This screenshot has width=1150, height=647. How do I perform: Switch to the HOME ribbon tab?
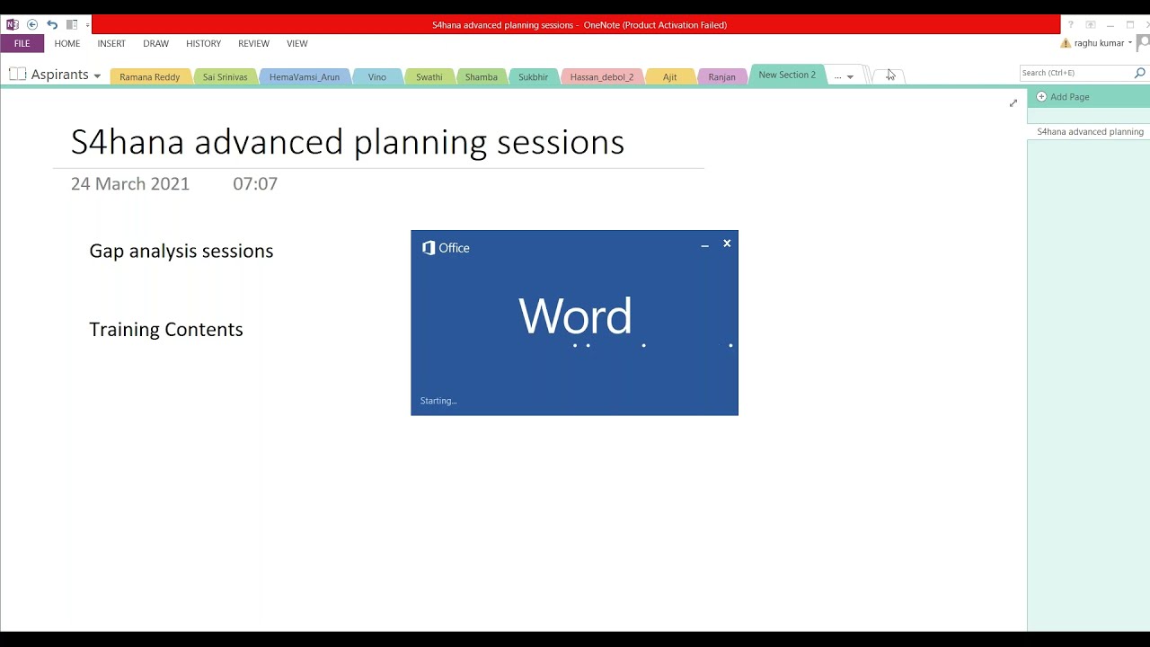click(67, 43)
